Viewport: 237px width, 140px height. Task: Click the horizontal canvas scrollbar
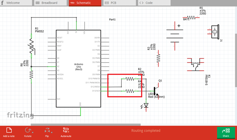click(x=86, y=124)
